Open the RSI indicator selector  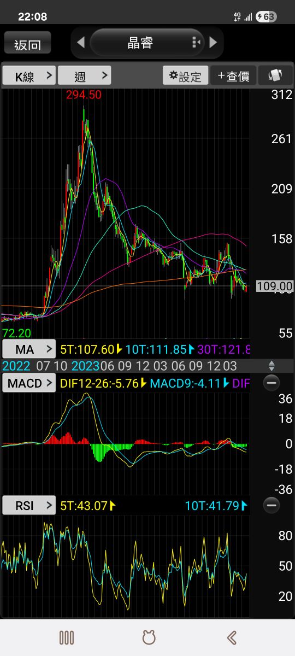(x=29, y=506)
